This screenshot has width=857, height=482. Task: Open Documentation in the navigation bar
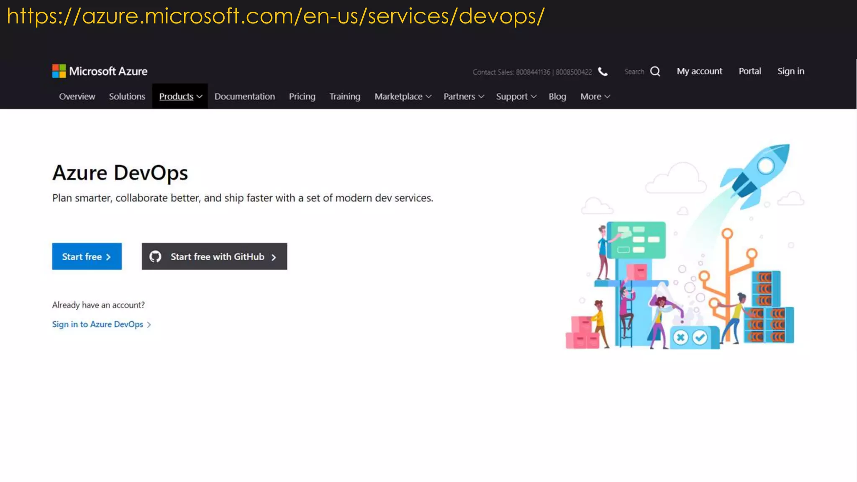245,97
